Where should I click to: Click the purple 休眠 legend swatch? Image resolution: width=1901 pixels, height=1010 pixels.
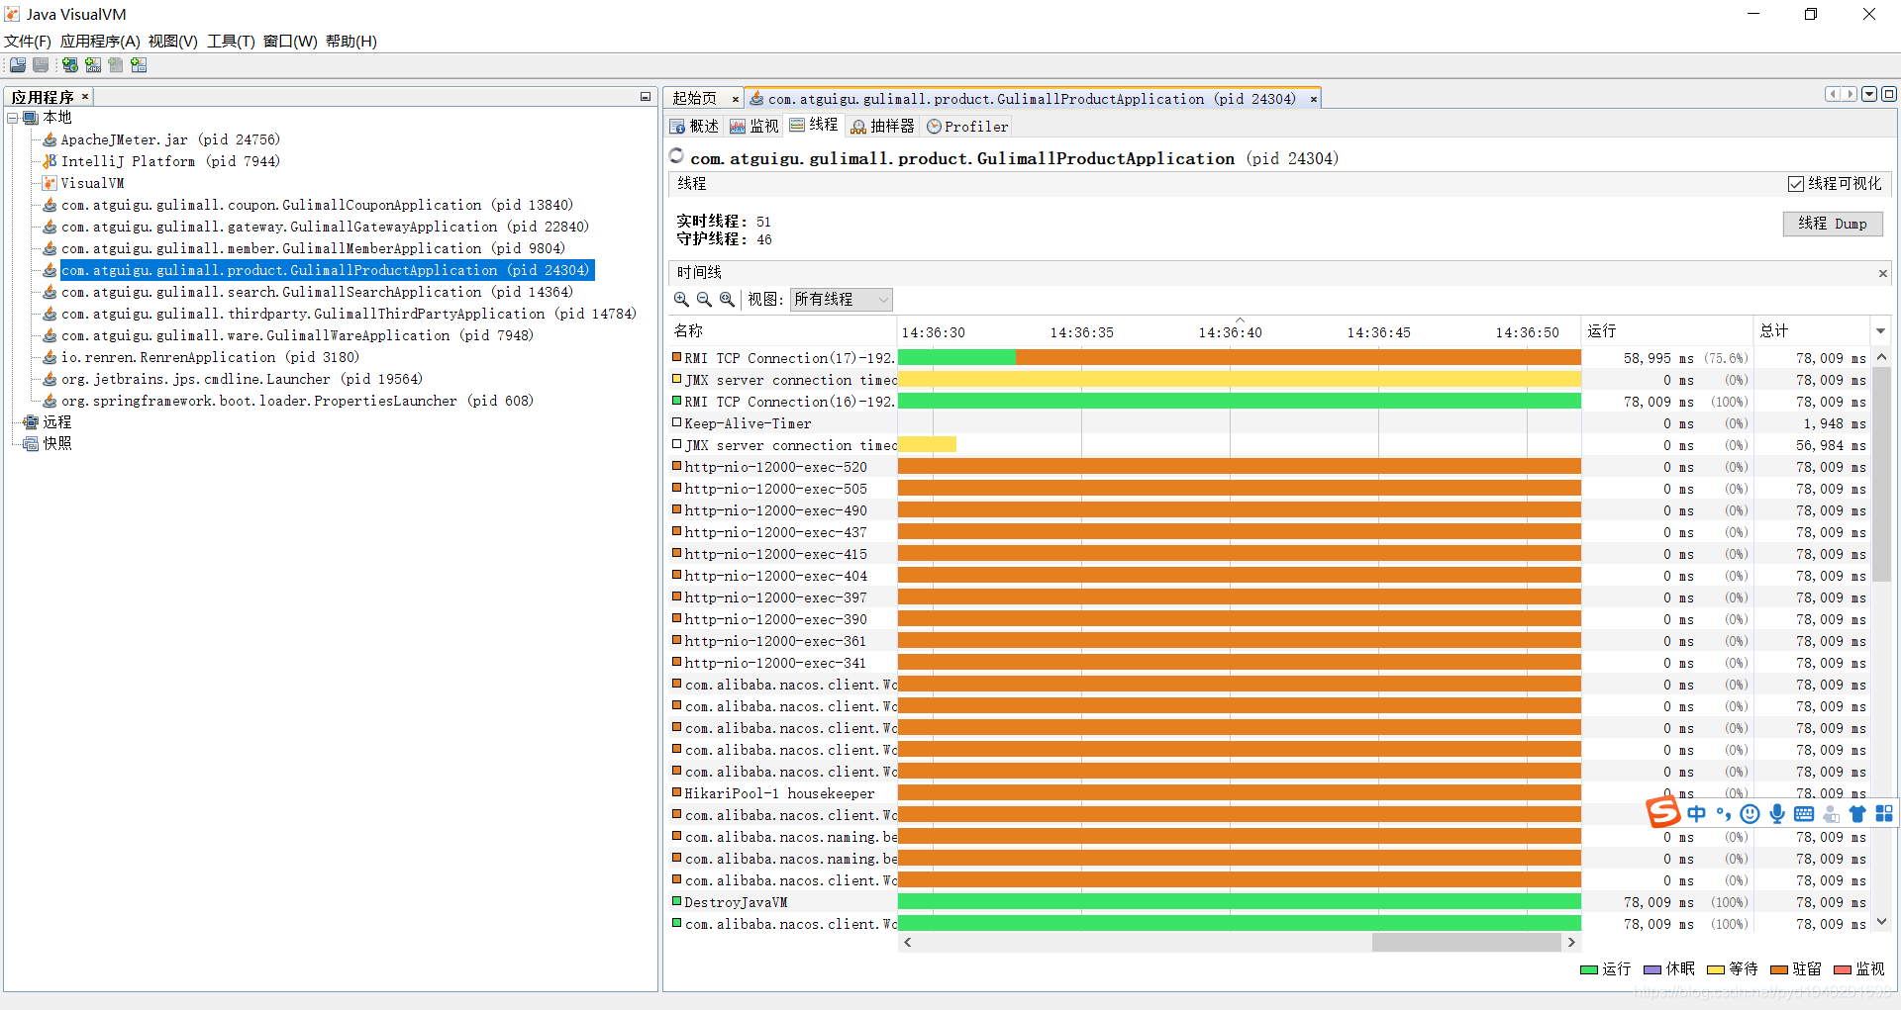(x=1652, y=969)
